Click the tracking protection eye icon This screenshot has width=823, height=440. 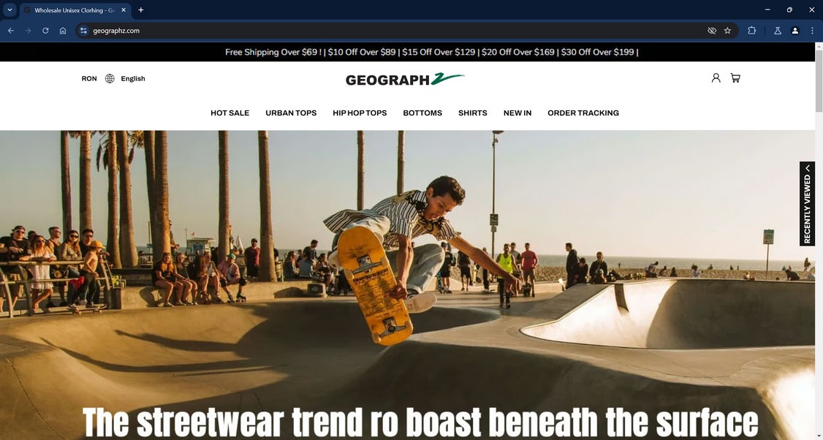pyautogui.click(x=712, y=31)
